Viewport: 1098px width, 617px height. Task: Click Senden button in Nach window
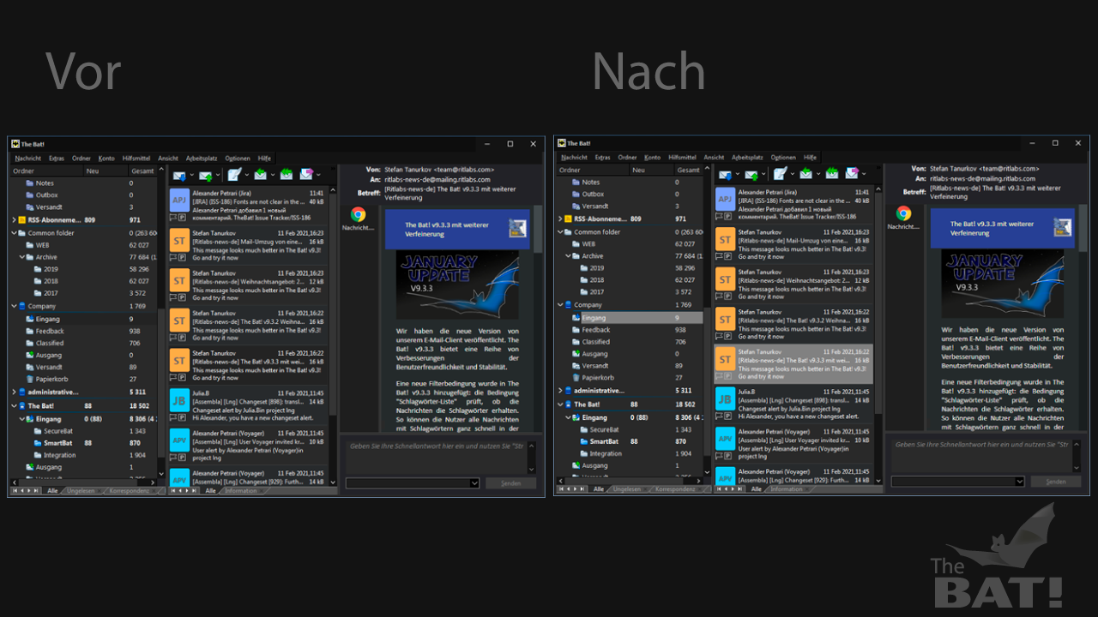coord(1057,482)
